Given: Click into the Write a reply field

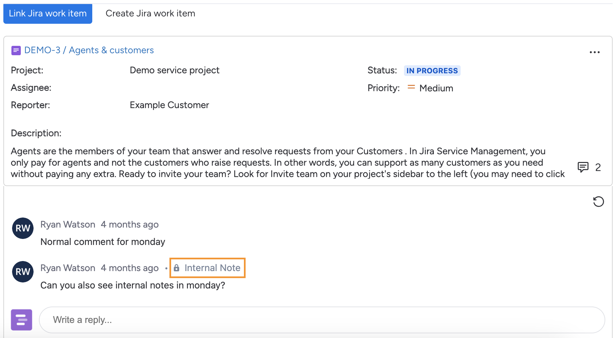Looking at the screenshot, I should (322, 320).
